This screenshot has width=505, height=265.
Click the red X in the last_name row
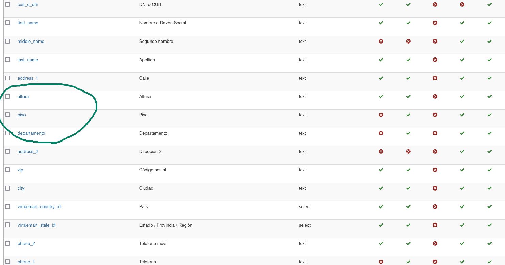[x=435, y=60]
